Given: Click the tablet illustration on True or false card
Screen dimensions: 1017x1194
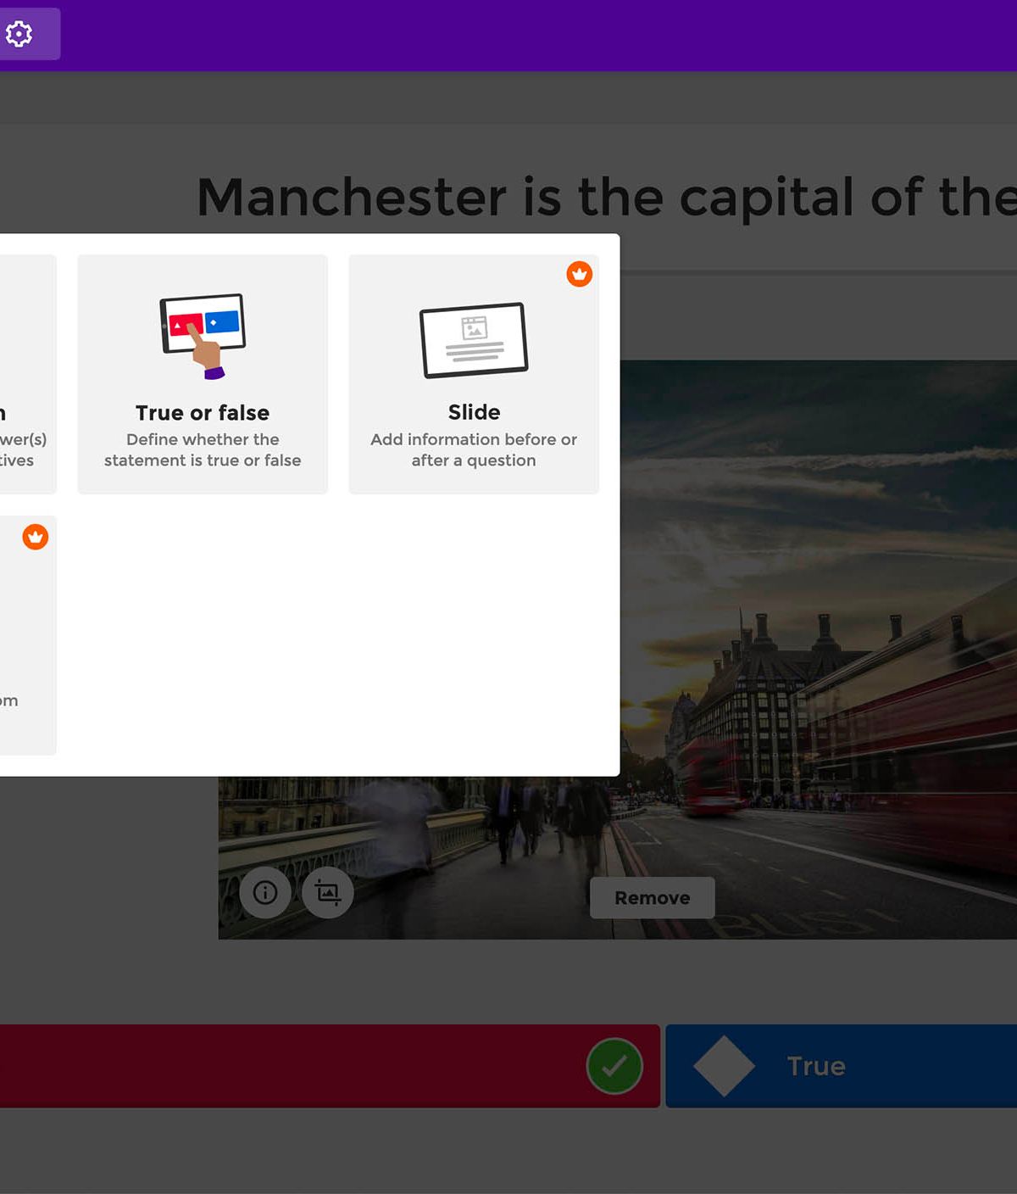Looking at the screenshot, I should pos(203,336).
